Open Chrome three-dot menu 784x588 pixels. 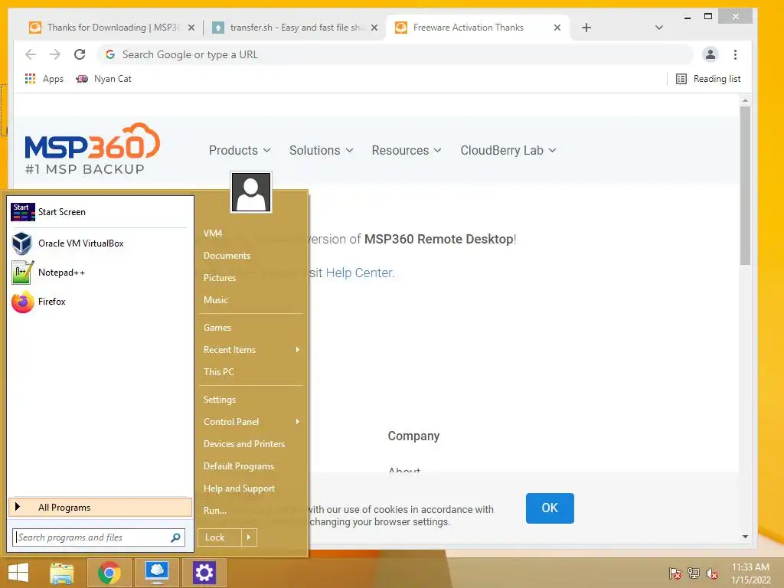click(735, 54)
